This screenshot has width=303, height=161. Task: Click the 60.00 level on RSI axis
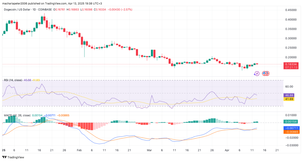point(289,87)
